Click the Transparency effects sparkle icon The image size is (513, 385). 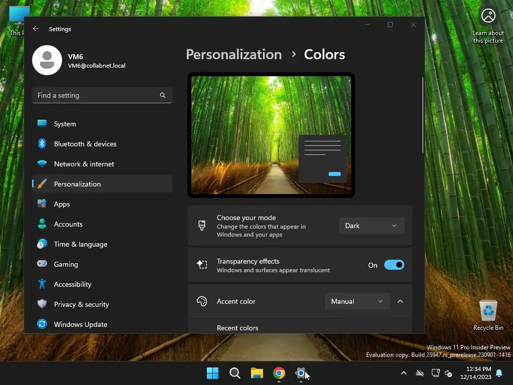click(x=202, y=265)
